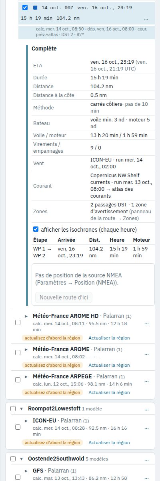Image resolution: width=160 pixels, height=481 pixels.
Task: Check the Météo-France AROME HD route checkbox
Action: click(17, 322)
